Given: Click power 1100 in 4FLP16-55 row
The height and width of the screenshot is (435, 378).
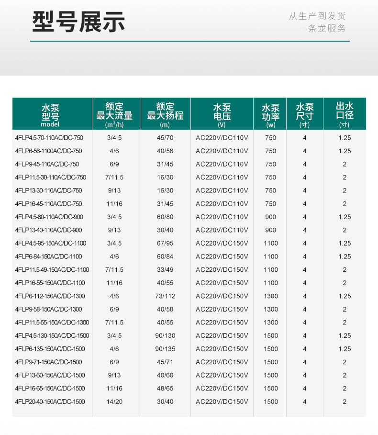Looking at the screenshot, I should (270, 283).
